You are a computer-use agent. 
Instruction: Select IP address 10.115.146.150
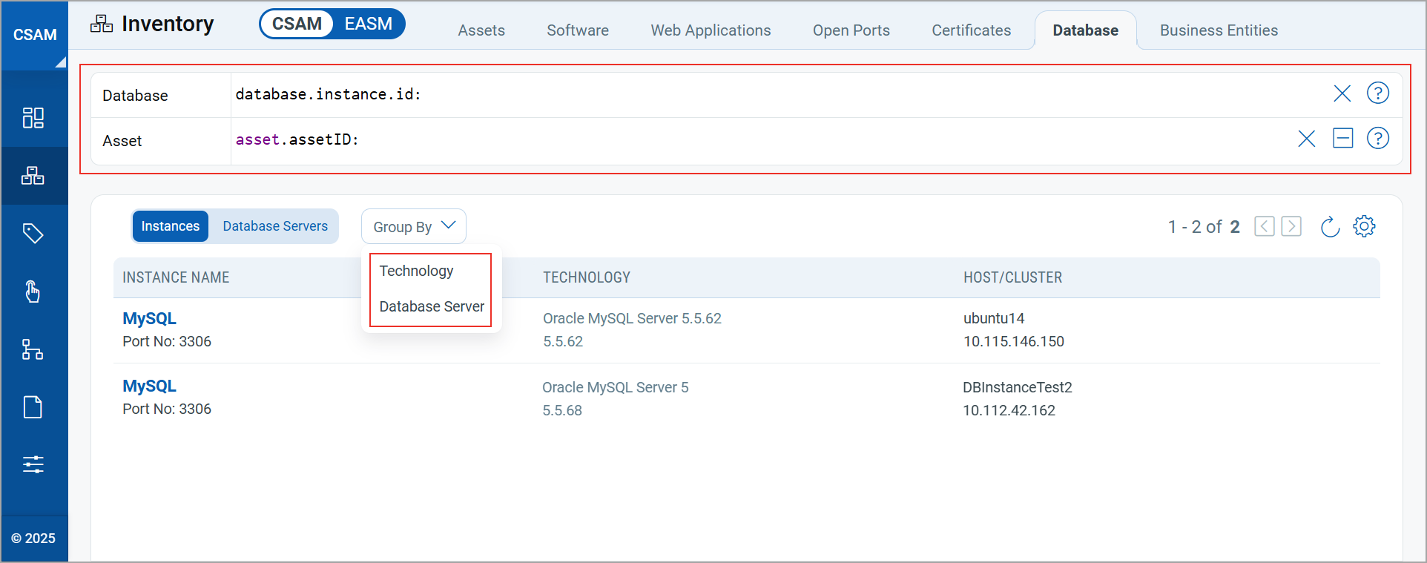pos(1013,341)
